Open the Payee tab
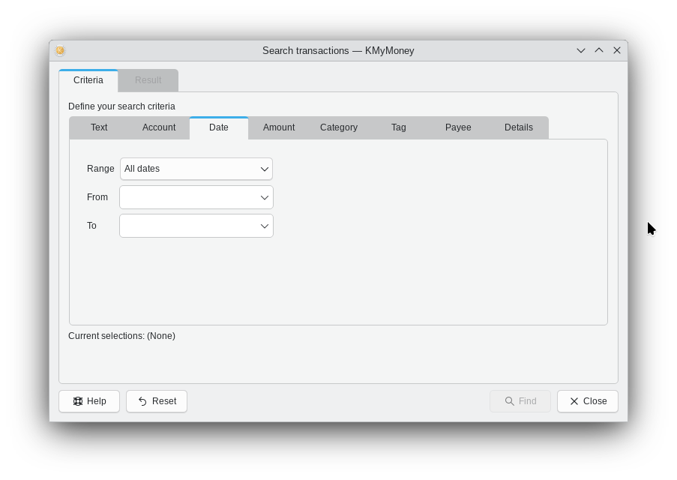The width and height of the screenshot is (677, 480). coord(458,128)
